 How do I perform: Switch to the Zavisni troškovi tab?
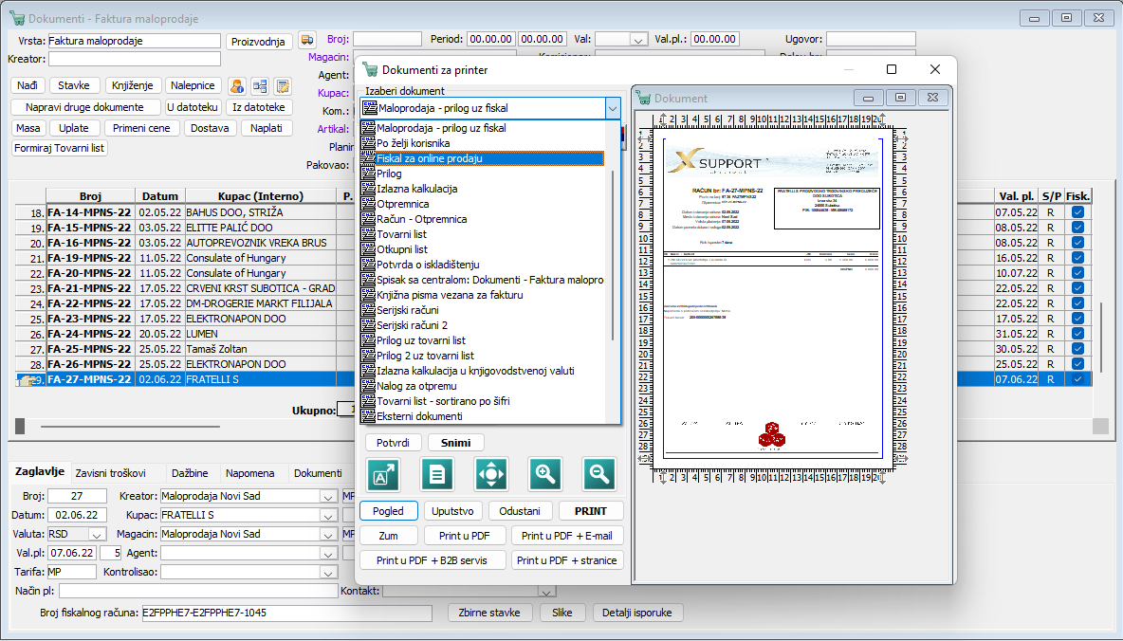click(x=110, y=473)
